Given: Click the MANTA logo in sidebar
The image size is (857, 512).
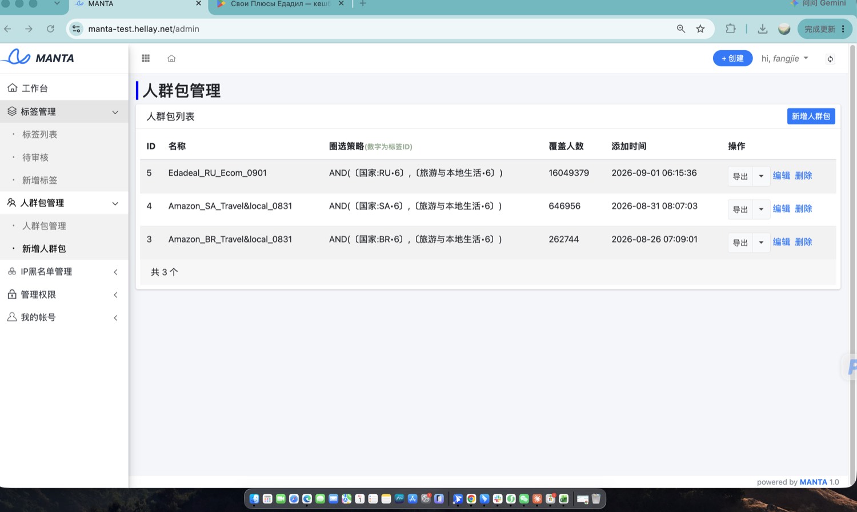Looking at the screenshot, I should pyautogui.click(x=38, y=57).
